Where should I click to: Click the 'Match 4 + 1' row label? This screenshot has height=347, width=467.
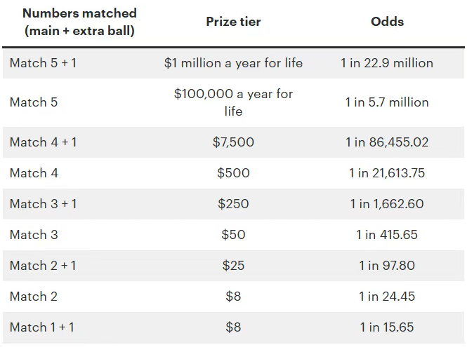pyautogui.click(x=44, y=142)
